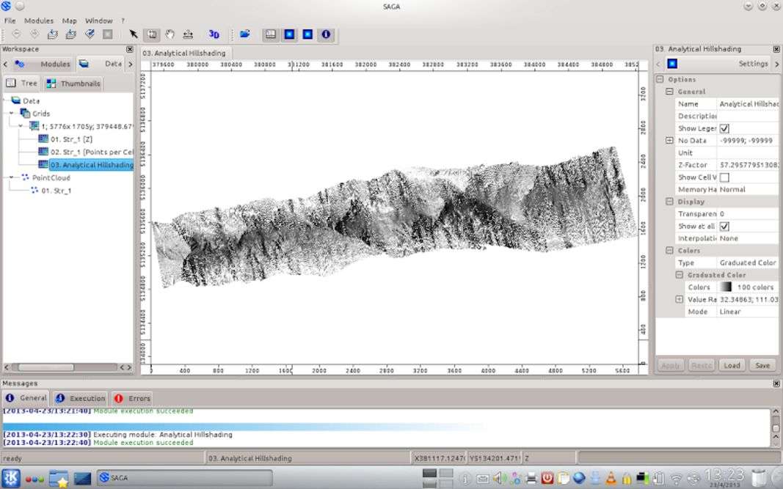Viewport: 783px width, 489px height.
Task: Select 01. Str_1 point cloud item
Action: click(x=56, y=191)
